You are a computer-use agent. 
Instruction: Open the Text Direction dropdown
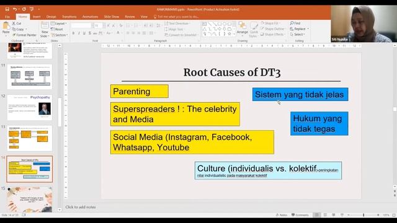click(x=177, y=24)
